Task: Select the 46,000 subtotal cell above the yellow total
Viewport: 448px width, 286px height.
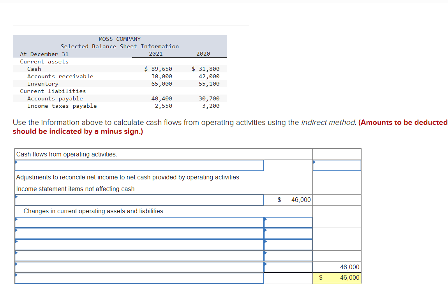Action: point(337,267)
